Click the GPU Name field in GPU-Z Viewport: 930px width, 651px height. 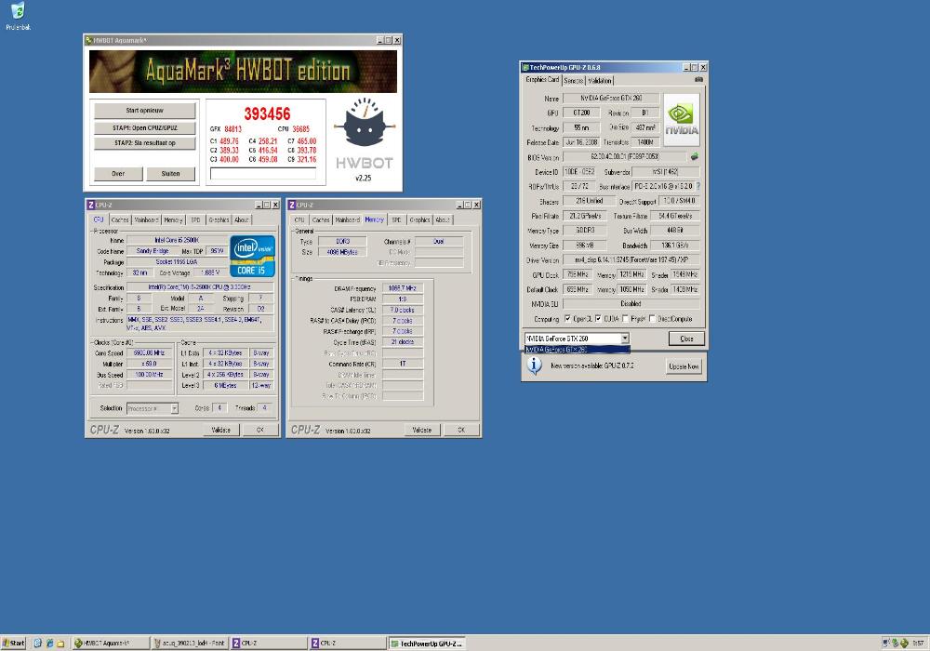pos(611,98)
